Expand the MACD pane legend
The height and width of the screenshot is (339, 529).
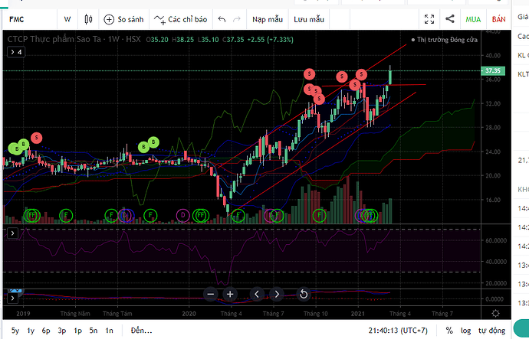click(12, 298)
